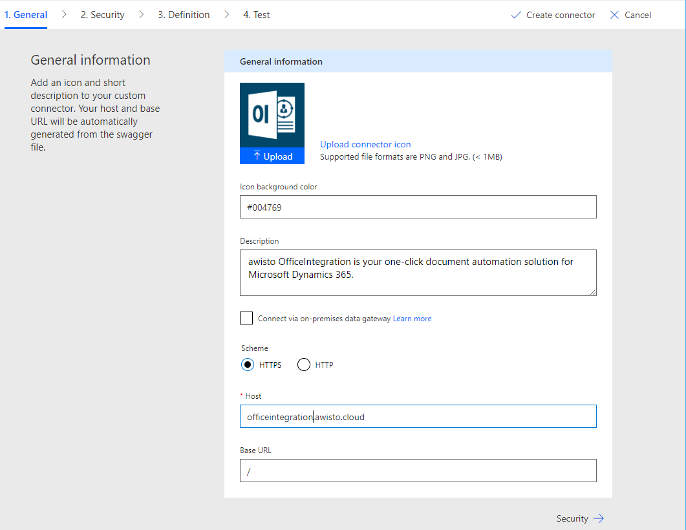
Task: Click the Host input field
Action: point(418,416)
